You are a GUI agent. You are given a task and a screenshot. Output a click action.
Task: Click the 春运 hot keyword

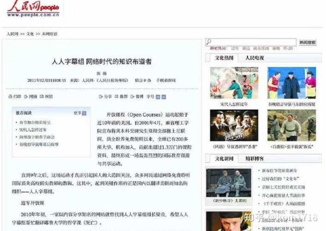point(246,49)
